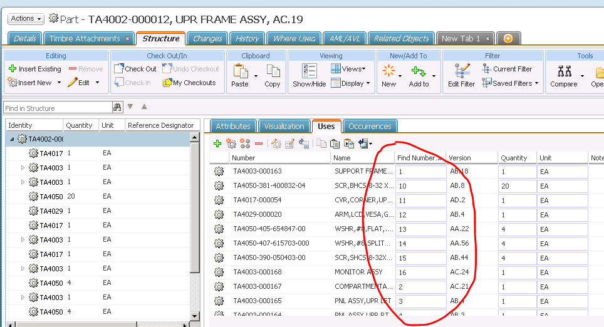The height and width of the screenshot is (327, 604).
Task: Open the Actions dropdown menu
Action: tap(26, 19)
